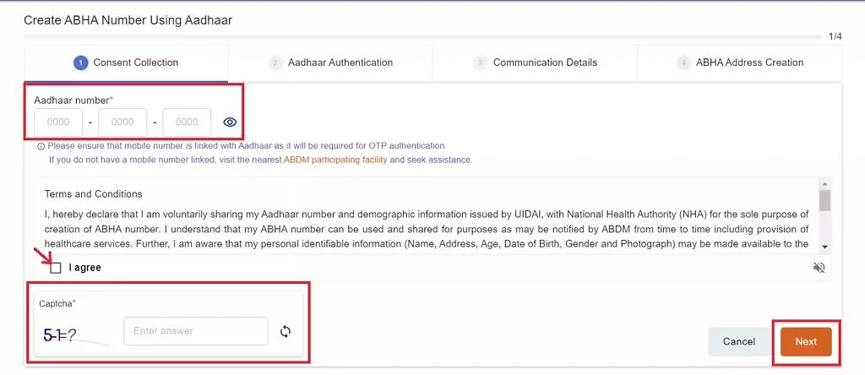The width and height of the screenshot is (865, 375).
Task: Focus the captcha Enter answer field
Action: tap(196, 331)
